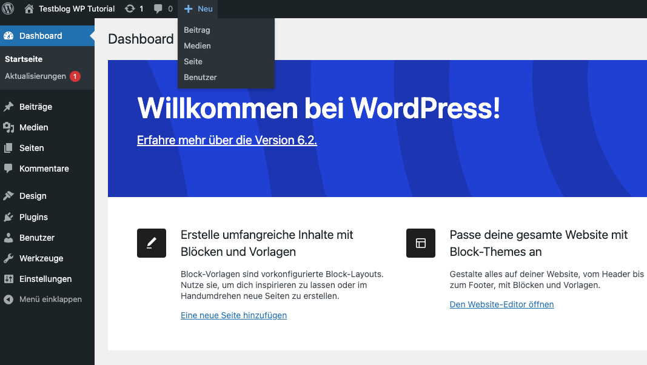Click the Plugins plug icon
Viewport: 647px width, 365px height.
pyautogui.click(x=8, y=217)
